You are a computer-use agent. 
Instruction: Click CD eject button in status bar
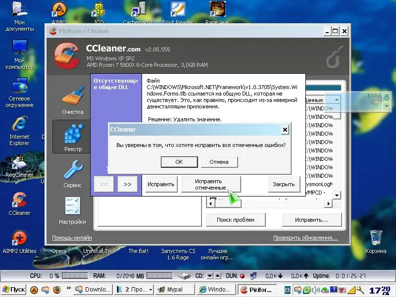pyautogui.click(x=218, y=276)
